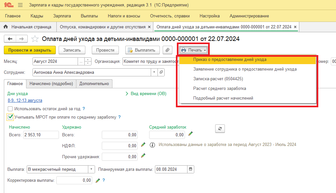Choose Записка-расчет (0504425)
The image size is (336, 193).
click(x=247, y=79)
